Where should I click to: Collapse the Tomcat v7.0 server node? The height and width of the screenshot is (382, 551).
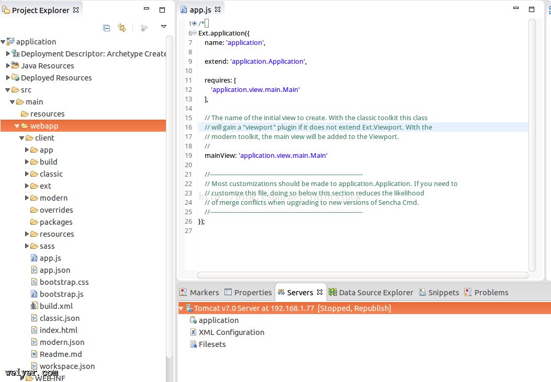click(x=182, y=309)
